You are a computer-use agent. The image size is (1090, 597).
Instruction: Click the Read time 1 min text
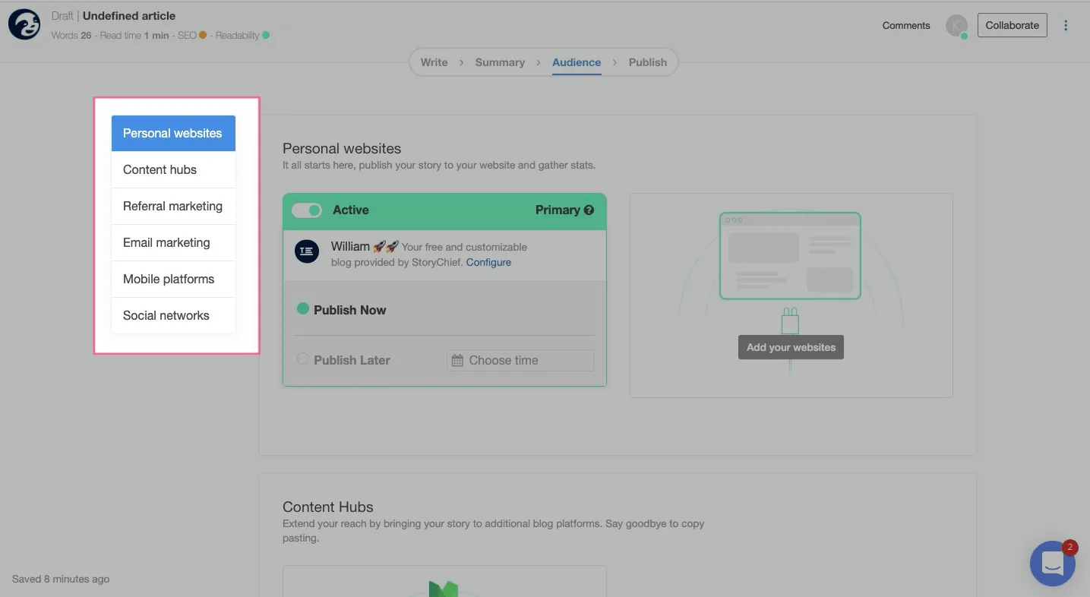pyautogui.click(x=134, y=35)
